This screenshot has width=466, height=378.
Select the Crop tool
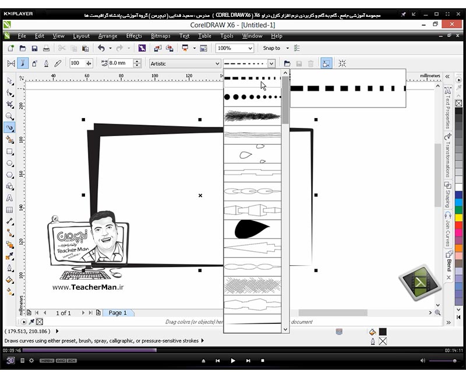pyautogui.click(x=10, y=104)
